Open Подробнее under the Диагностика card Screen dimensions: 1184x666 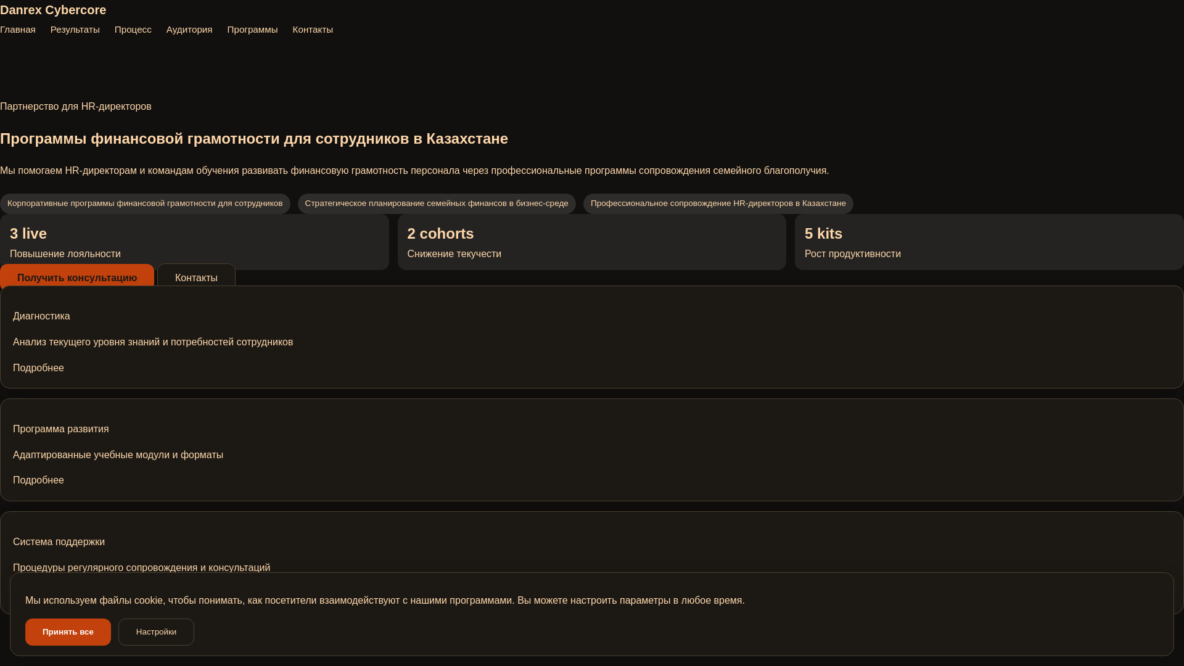(38, 368)
